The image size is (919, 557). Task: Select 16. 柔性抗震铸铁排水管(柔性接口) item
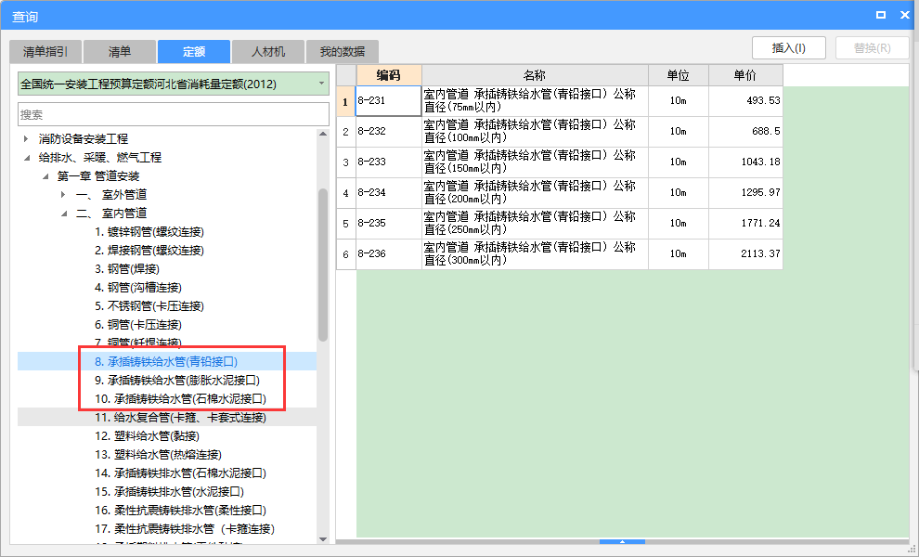coord(180,511)
